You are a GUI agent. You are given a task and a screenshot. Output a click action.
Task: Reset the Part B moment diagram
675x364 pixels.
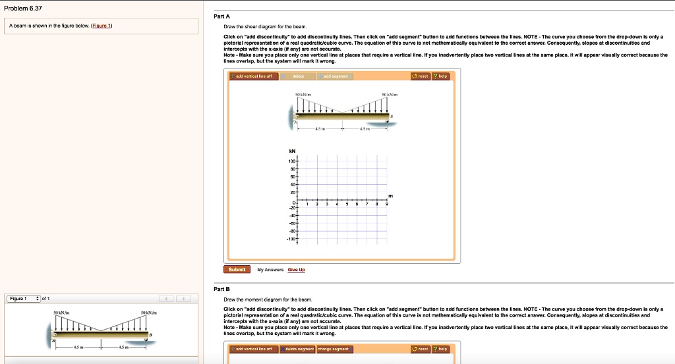[421, 349]
